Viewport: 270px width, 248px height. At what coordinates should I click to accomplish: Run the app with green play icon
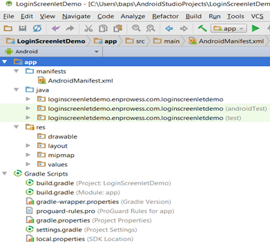255,28
